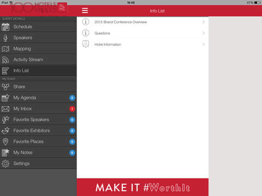Open Hotel Information entry
This screenshot has height=196, width=262.
(x=142, y=44)
